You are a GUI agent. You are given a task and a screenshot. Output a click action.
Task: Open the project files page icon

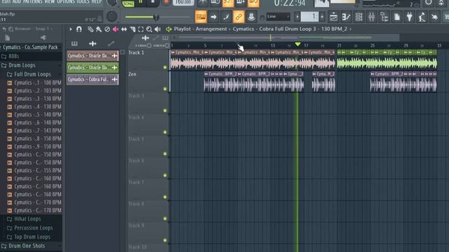[x=397, y=17]
